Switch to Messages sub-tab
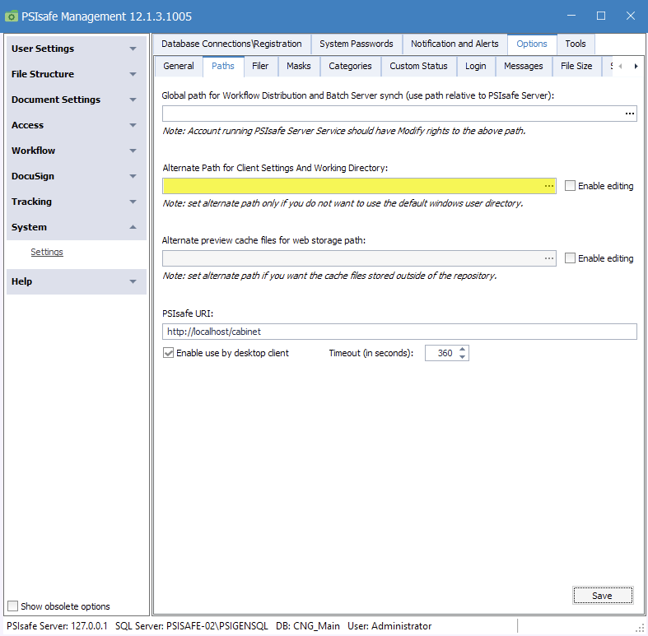The width and height of the screenshot is (648, 636). click(x=523, y=66)
